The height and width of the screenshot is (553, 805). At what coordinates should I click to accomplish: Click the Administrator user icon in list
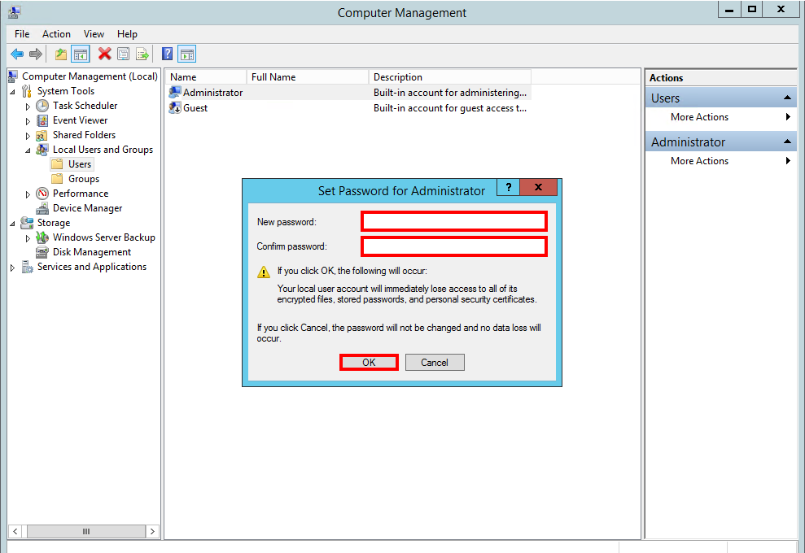[x=175, y=93]
